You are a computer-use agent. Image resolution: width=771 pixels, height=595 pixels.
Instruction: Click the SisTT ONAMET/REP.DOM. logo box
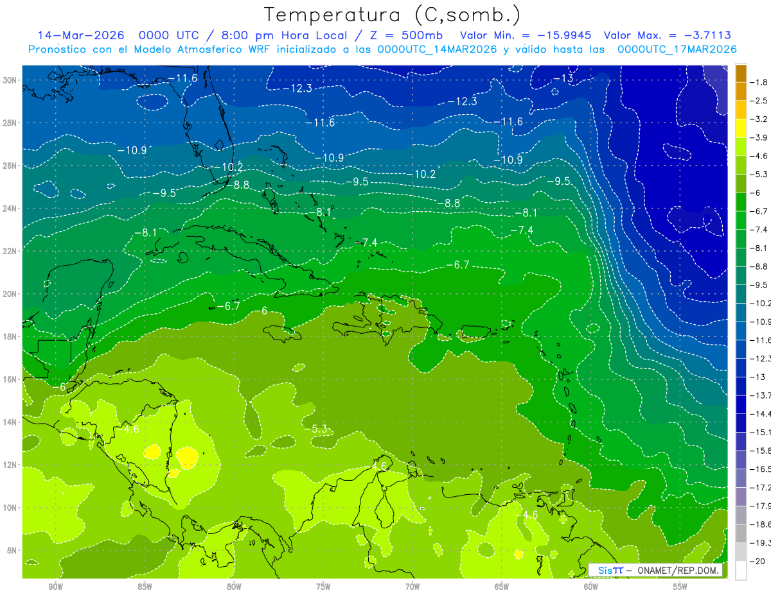655,570
